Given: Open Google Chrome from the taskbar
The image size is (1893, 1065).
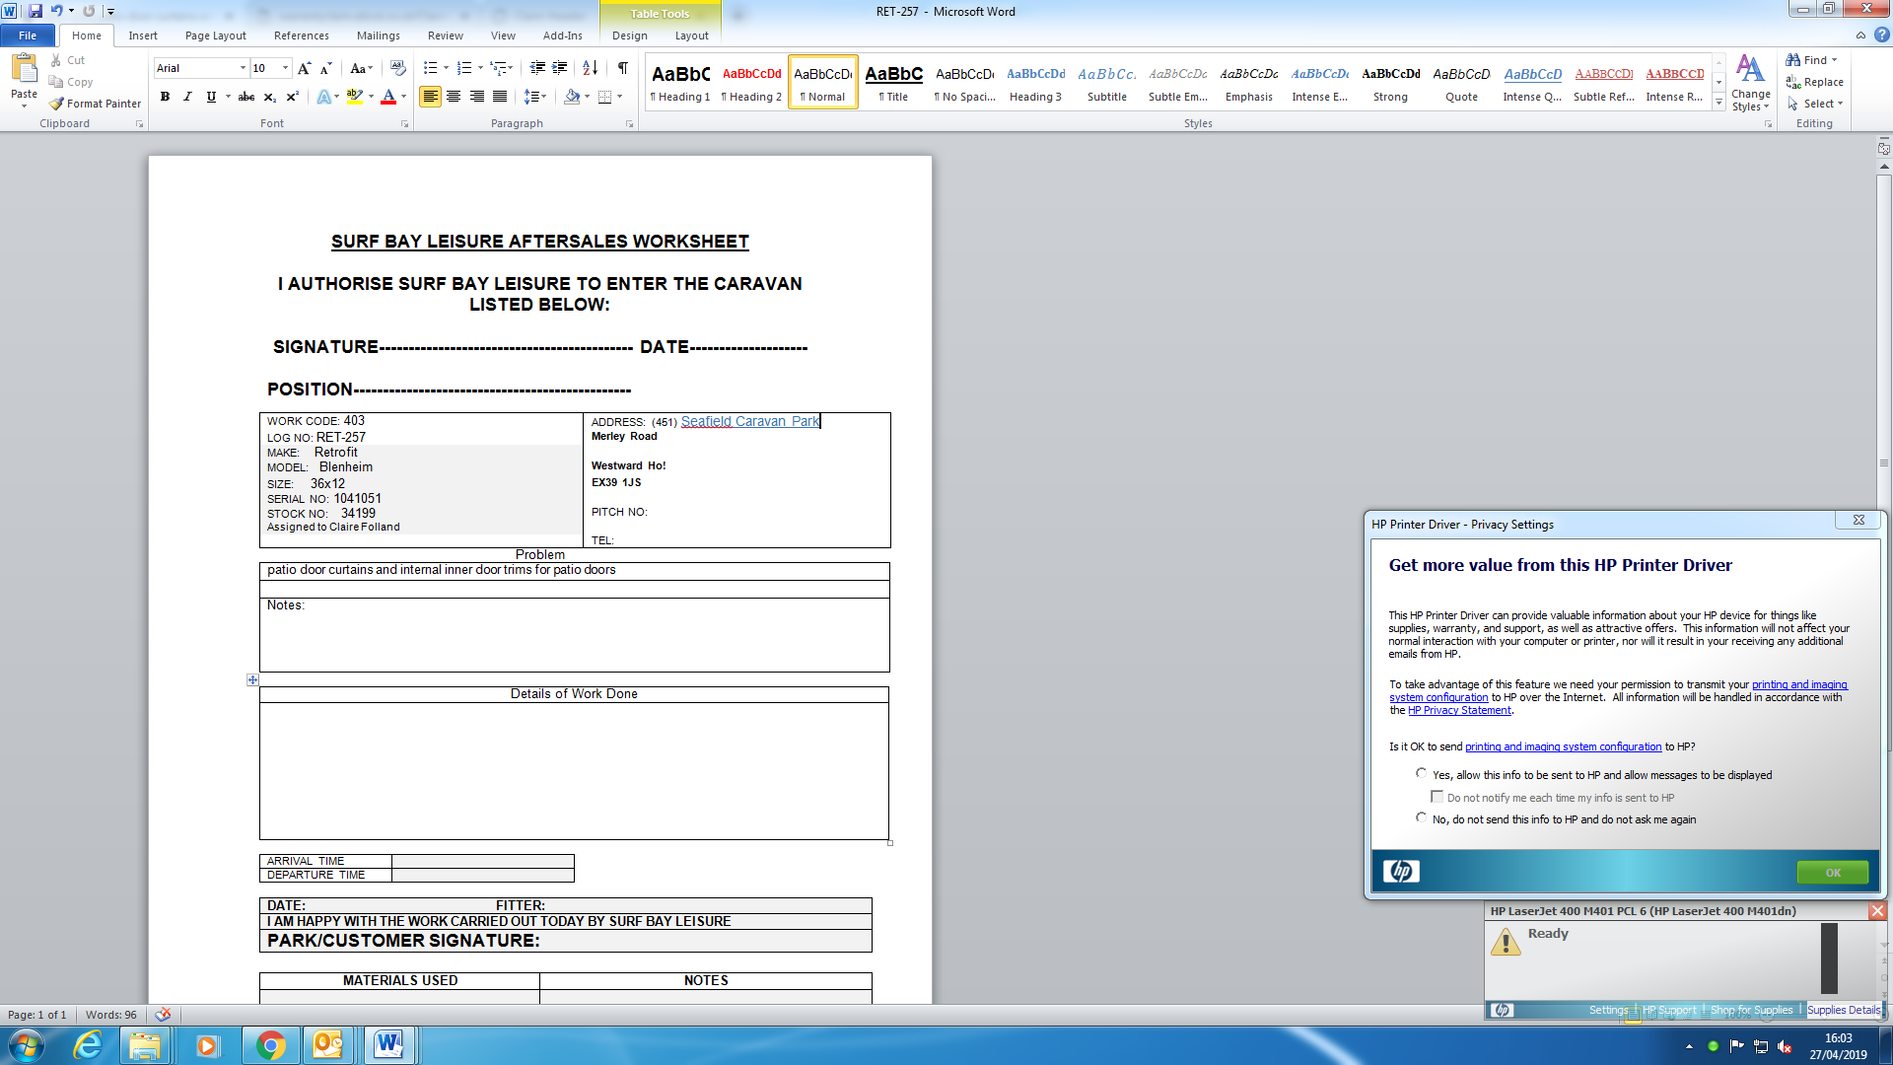Looking at the screenshot, I should click(270, 1045).
